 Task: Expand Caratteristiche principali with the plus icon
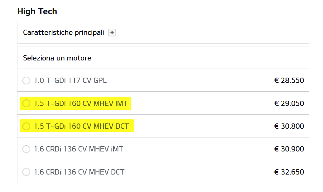[x=112, y=32]
